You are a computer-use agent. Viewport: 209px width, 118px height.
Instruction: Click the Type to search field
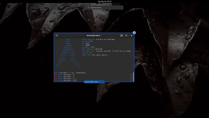coord(104,8)
